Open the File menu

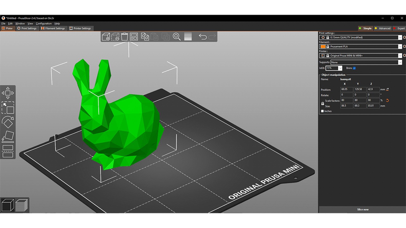[3, 24]
